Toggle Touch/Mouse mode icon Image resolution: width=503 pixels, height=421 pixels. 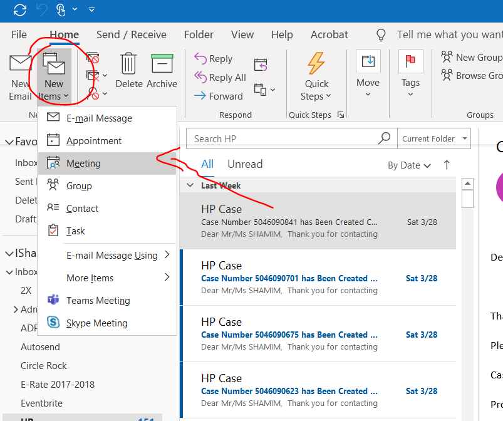pos(61,9)
